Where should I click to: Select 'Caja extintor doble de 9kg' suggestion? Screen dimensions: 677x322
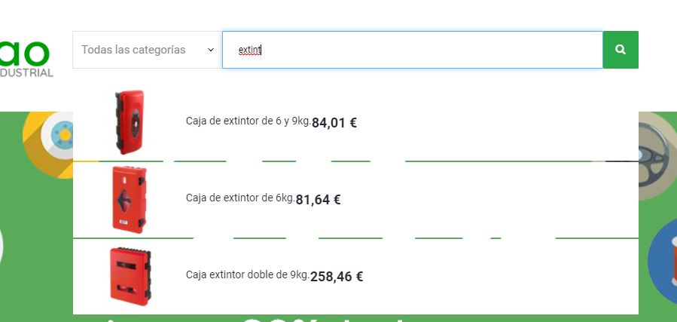tap(247, 274)
